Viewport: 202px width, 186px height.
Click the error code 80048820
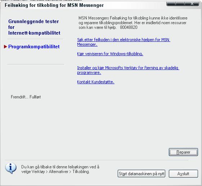129,27
